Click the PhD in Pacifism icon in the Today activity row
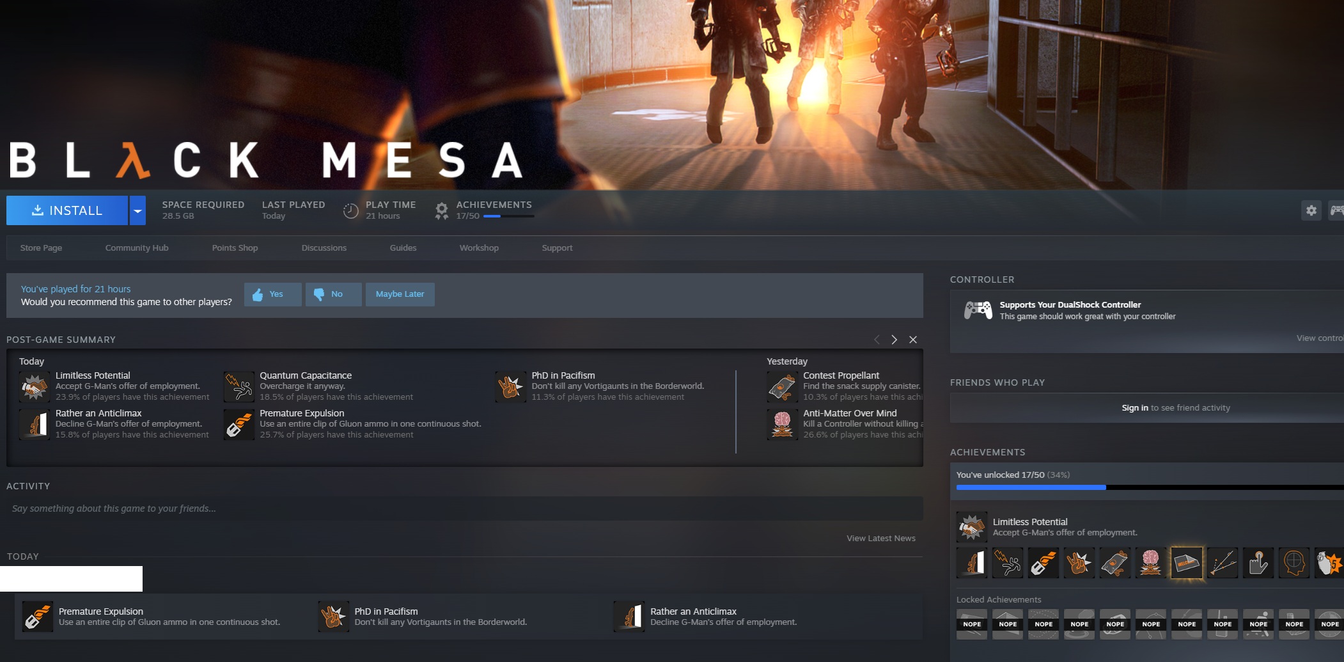This screenshot has width=1344, height=662. [334, 617]
